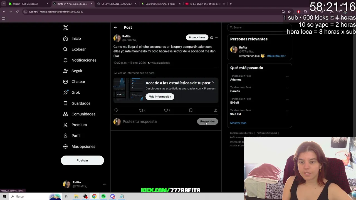Open the Garcés trend

[235, 91]
